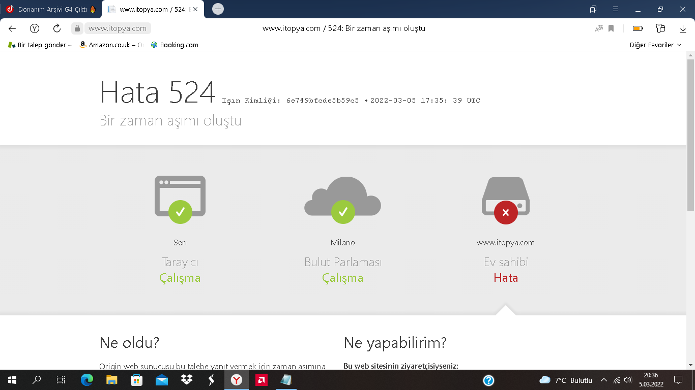This screenshot has height=390, width=695.
Task: Open the volume speaker tray icon
Action: [628, 380]
